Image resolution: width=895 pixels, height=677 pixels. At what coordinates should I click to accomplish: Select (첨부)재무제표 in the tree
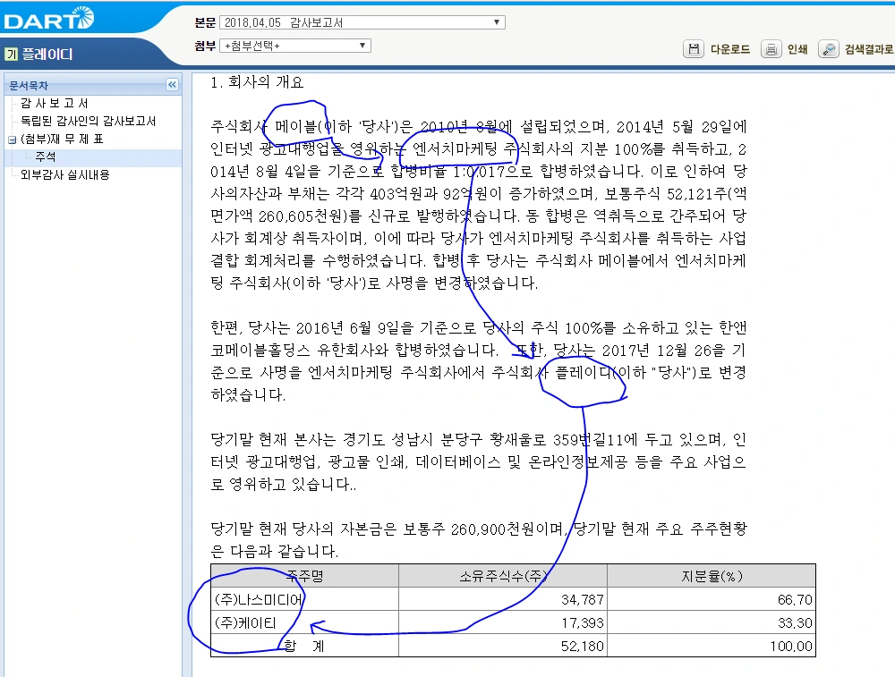(62, 140)
